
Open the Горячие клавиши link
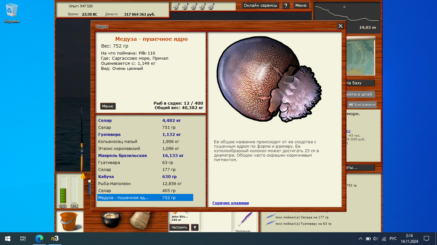click(x=231, y=203)
